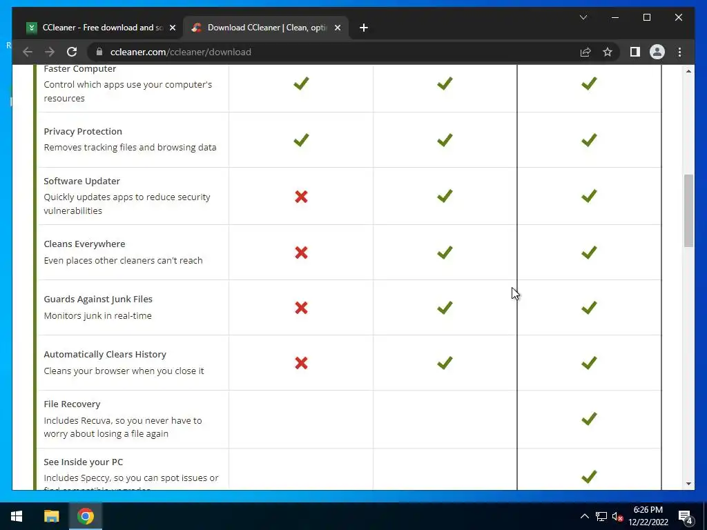The width and height of the screenshot is (707, 530).
Task: Click the 'File Recovery' heading
Action: [72, 404]
